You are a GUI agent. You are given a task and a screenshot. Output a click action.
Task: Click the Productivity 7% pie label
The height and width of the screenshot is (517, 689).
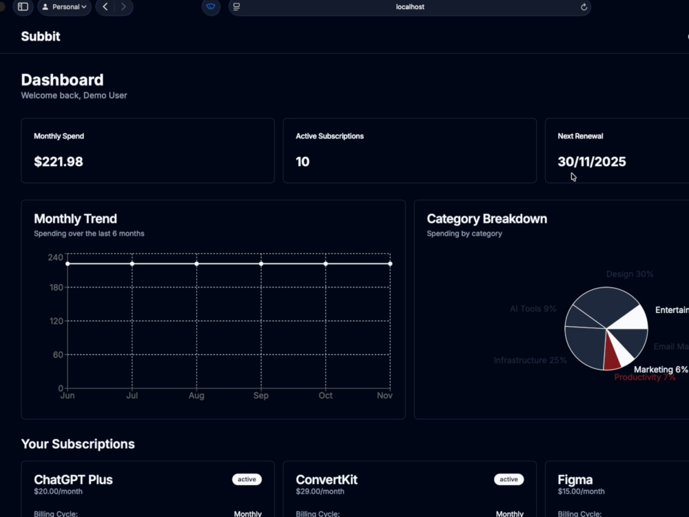click(x=645, y=378)
